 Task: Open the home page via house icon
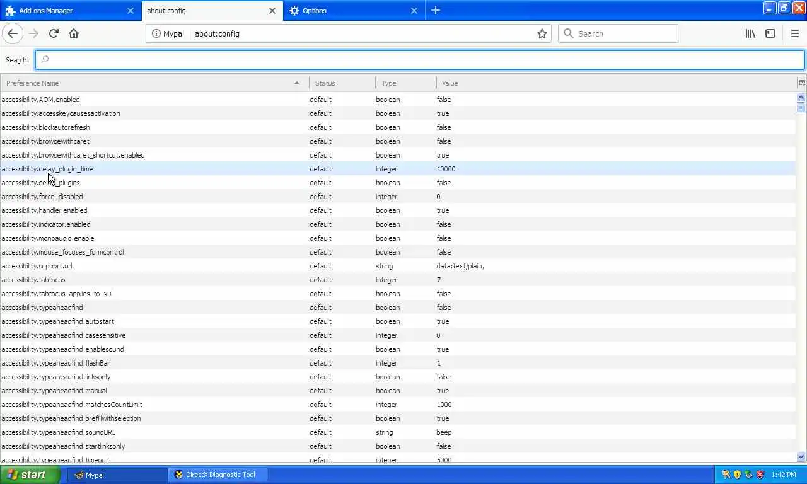coord(74,33)
